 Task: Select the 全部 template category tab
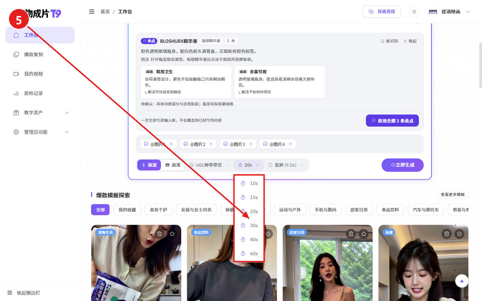point(100,210)
